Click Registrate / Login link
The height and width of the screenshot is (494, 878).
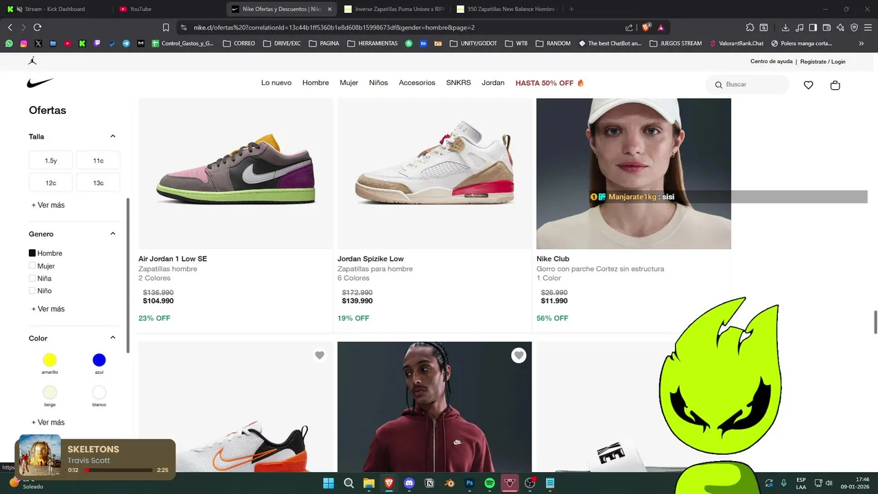coord(822,61)
